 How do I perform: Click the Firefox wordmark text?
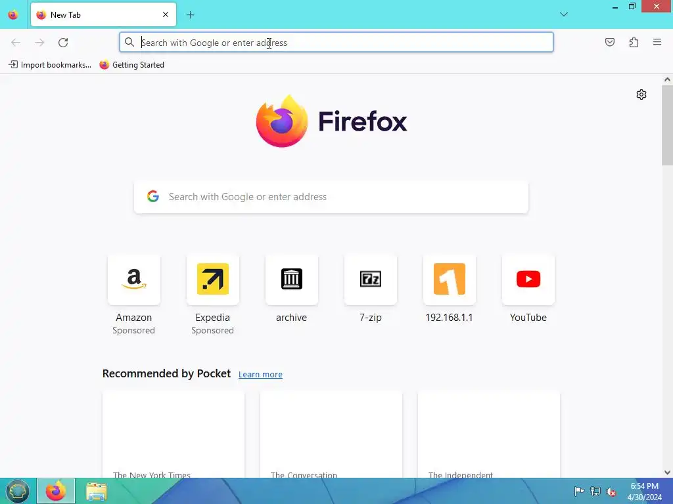click(x=363, y=121)
